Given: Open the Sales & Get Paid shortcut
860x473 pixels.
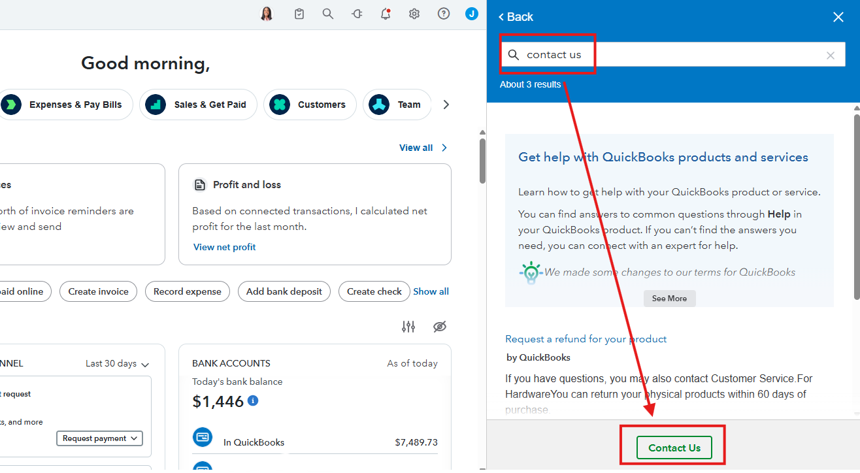Looking at the screenshot, I should (198, 105).
